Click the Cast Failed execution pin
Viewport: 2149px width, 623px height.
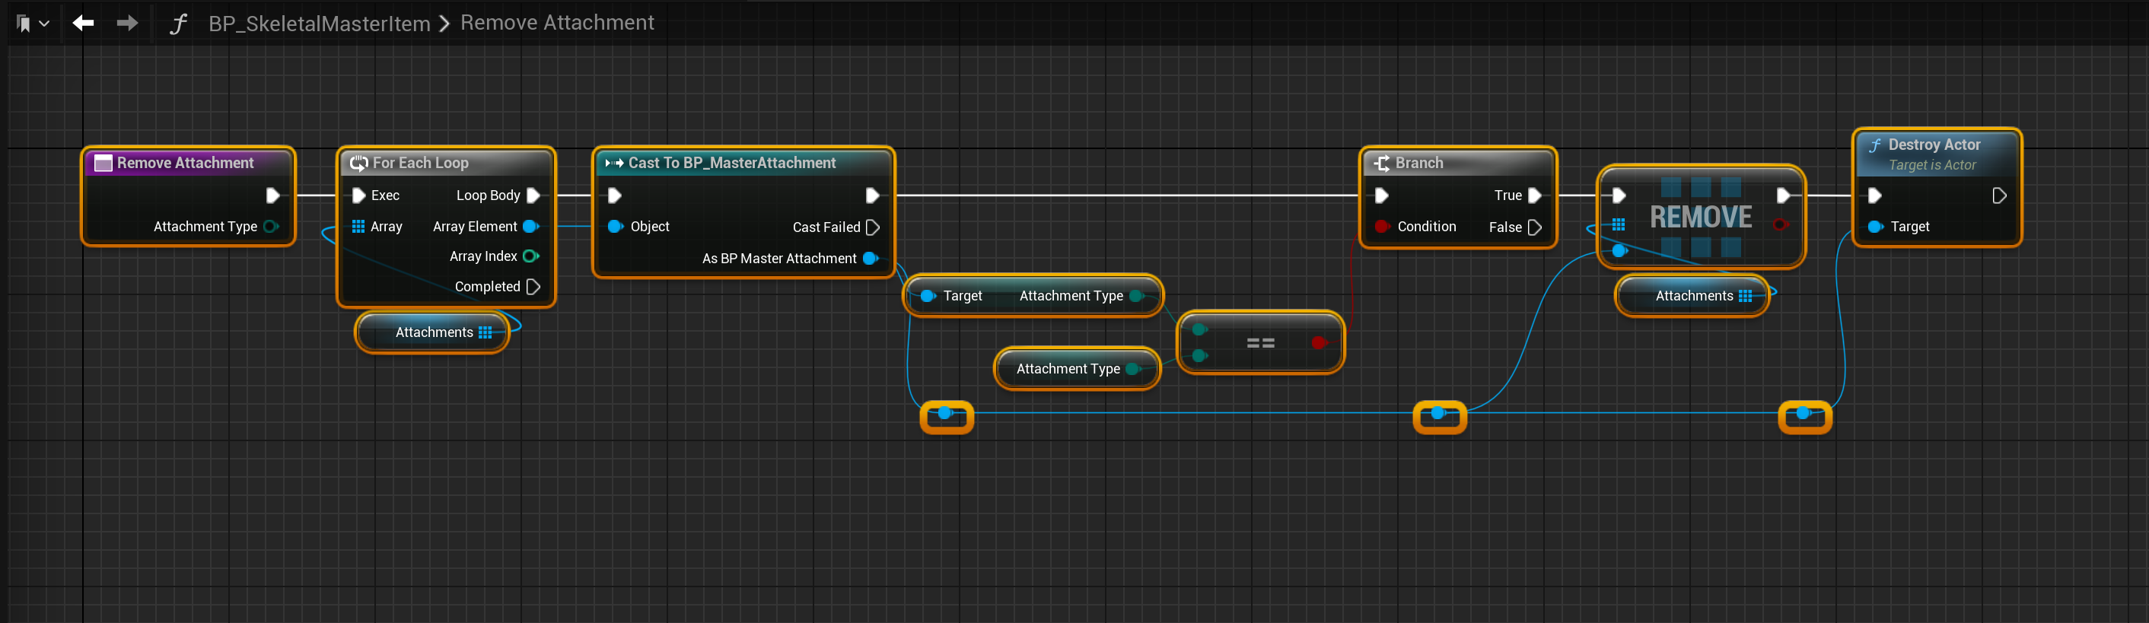873,227
